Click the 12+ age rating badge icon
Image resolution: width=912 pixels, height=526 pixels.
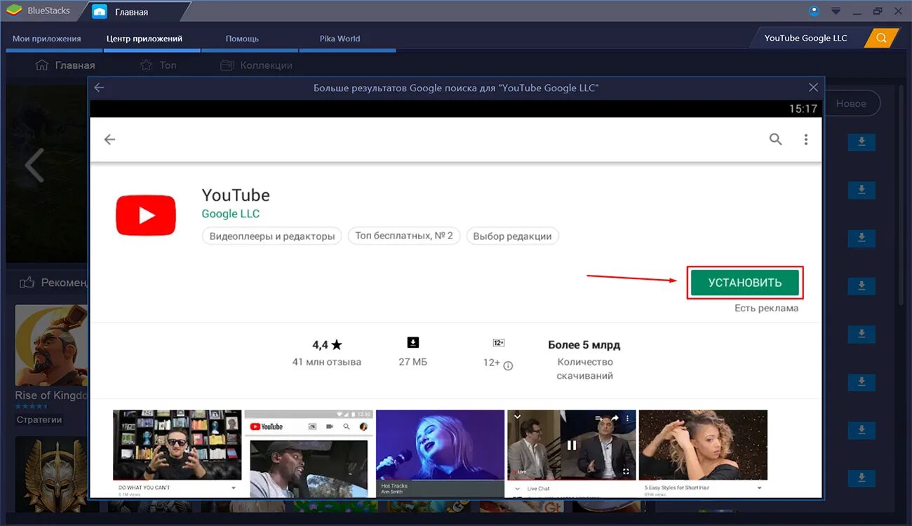click(x=499, y=343)
